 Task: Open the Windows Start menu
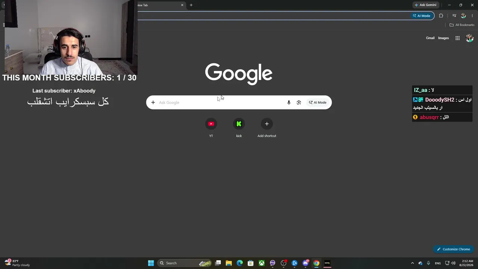click(x=151, y=263)
